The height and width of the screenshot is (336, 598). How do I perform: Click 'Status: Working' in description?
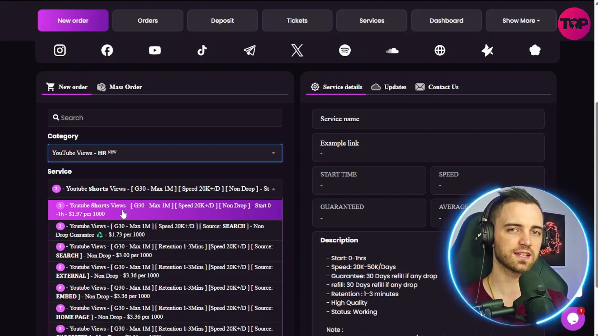[354, 312]
